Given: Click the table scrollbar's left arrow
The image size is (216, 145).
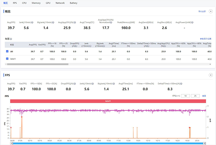Looking at the screenshot, I should (6, 64).
